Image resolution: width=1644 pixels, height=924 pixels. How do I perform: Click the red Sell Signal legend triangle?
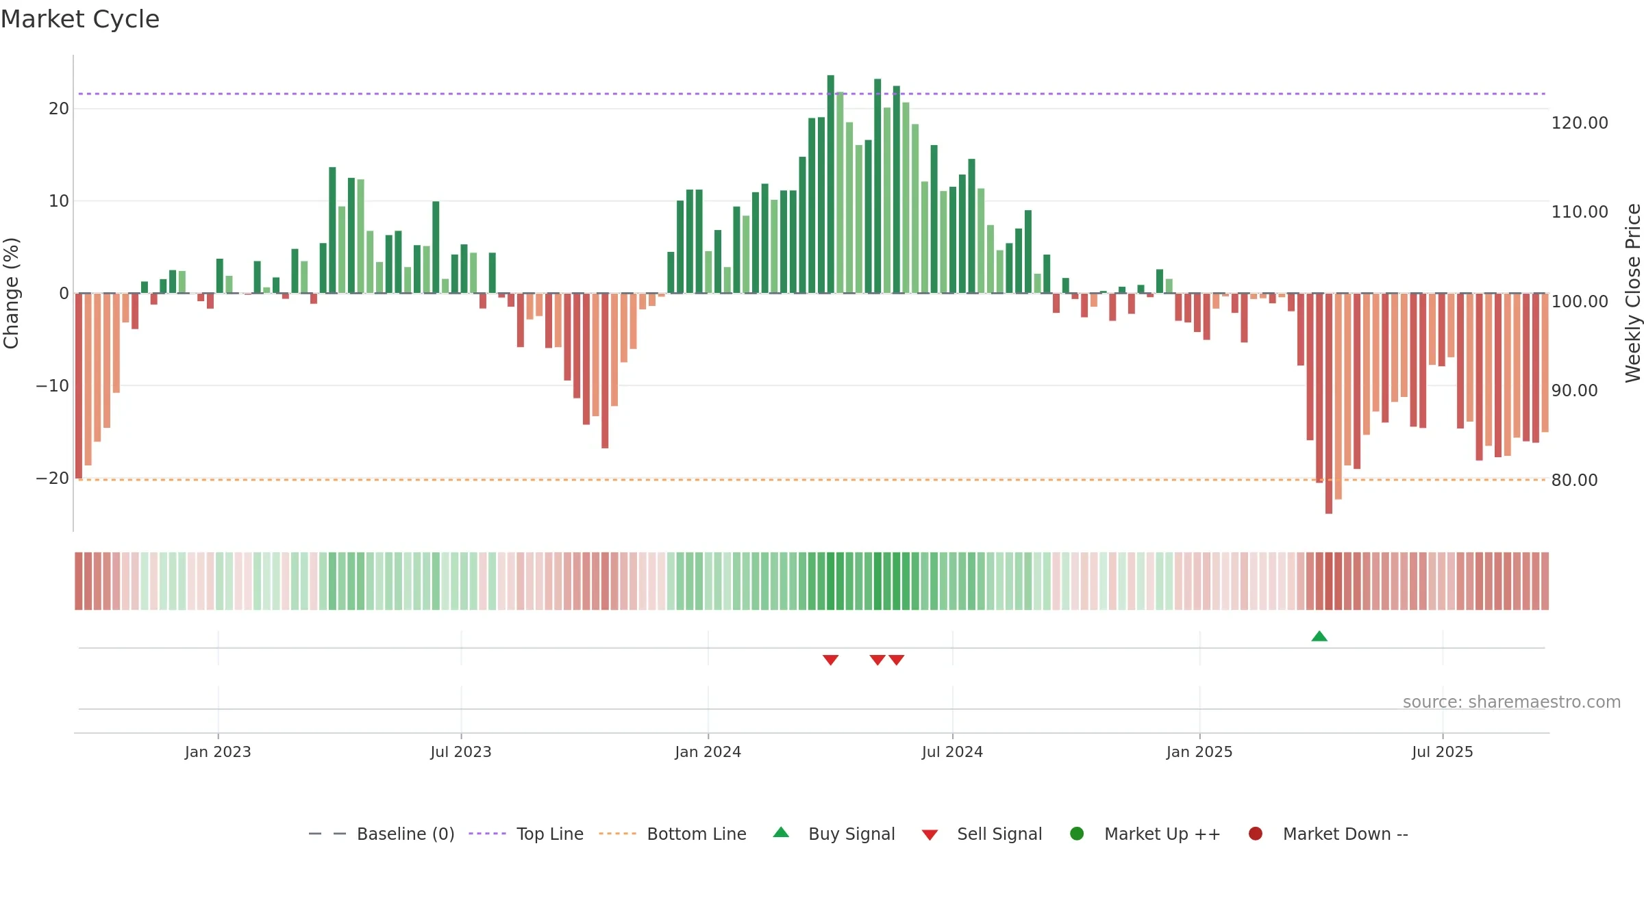click(x=930, y=835)
